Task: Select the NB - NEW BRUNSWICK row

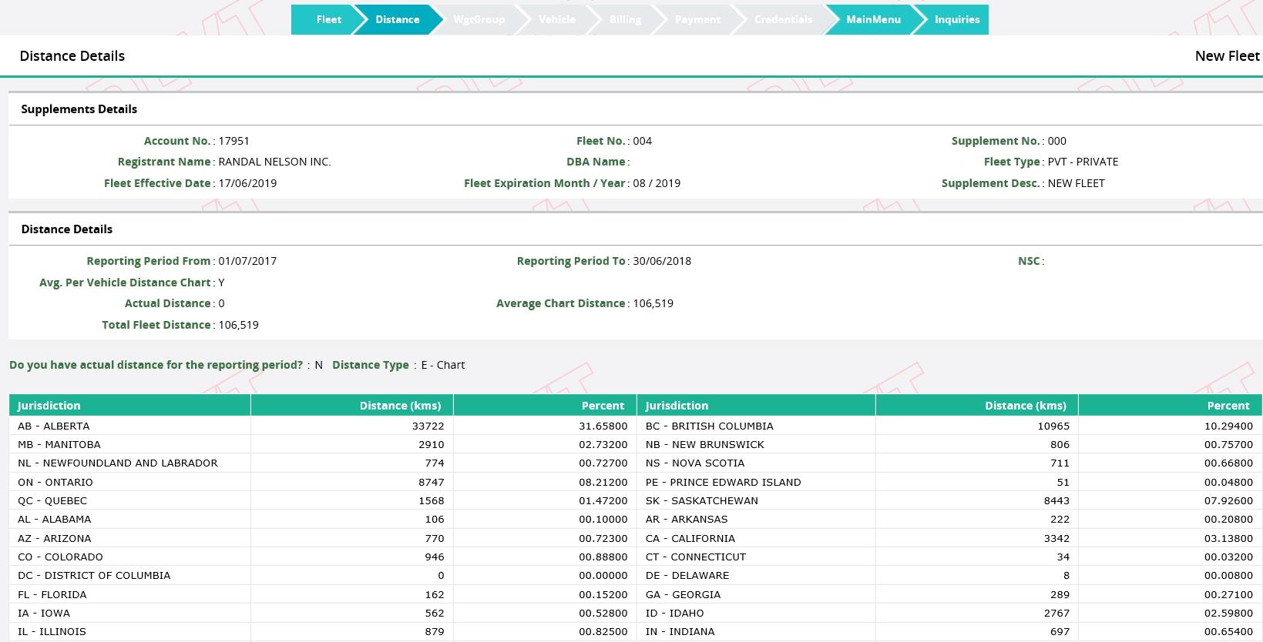Action: [950, 444]
